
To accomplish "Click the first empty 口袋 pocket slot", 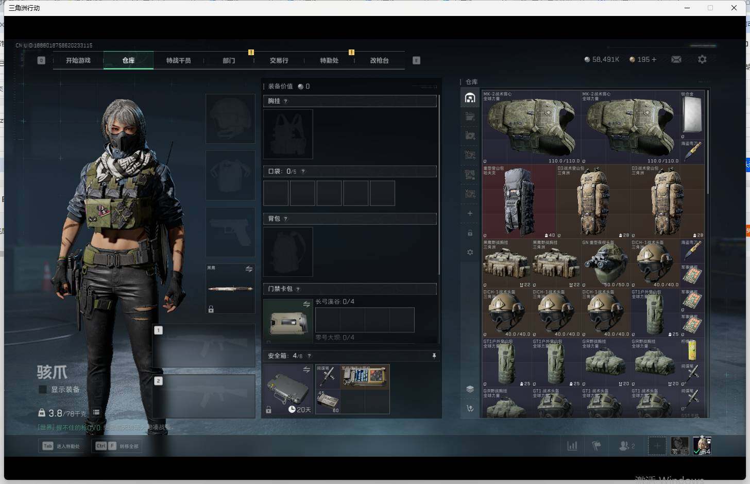I will (x=276, y=193).
